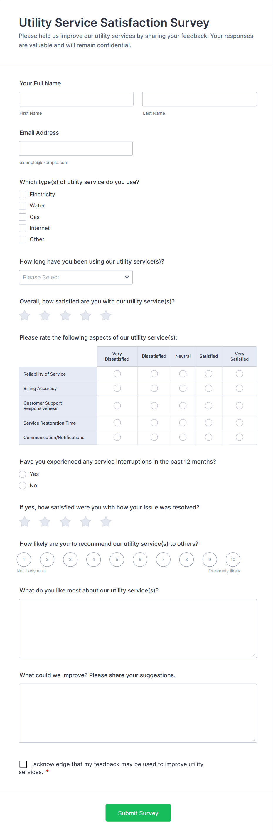
Task: Click the first star in overall satisfaction rating
Action: [x=25, y=315]
